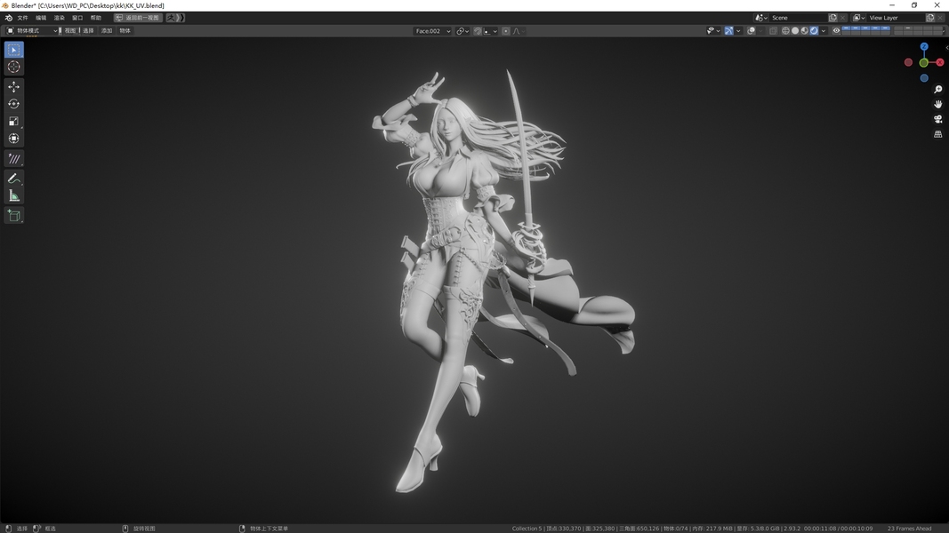The height and width of the screenshot is (533, 949).
Task: Click the GoB import arrows button
Action: (181, 18)
